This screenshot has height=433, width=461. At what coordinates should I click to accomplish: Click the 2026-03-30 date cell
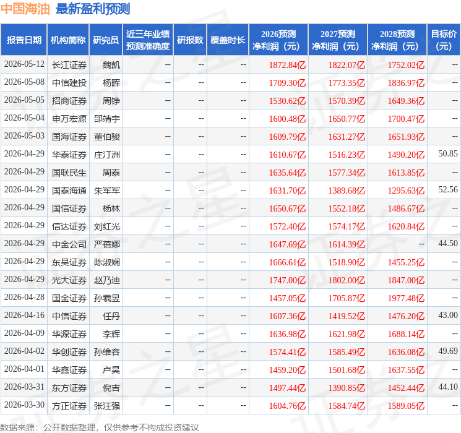(x=24, y=405)
